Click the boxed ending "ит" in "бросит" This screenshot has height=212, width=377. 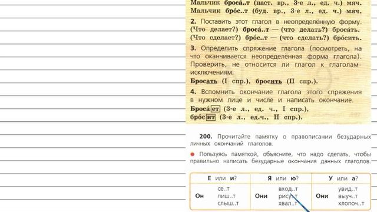(211, 117)
